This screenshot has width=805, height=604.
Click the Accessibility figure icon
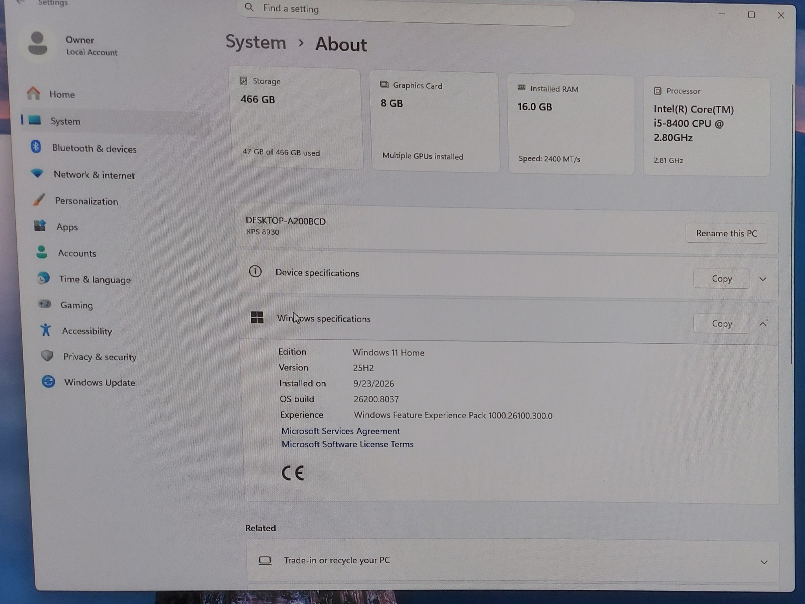pyautogui.click(x=46, y=330)
